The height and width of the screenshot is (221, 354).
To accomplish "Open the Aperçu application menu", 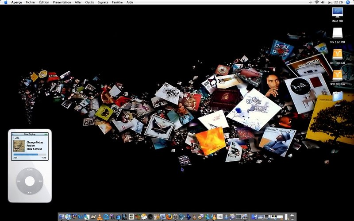I will [x=17, y=2].
